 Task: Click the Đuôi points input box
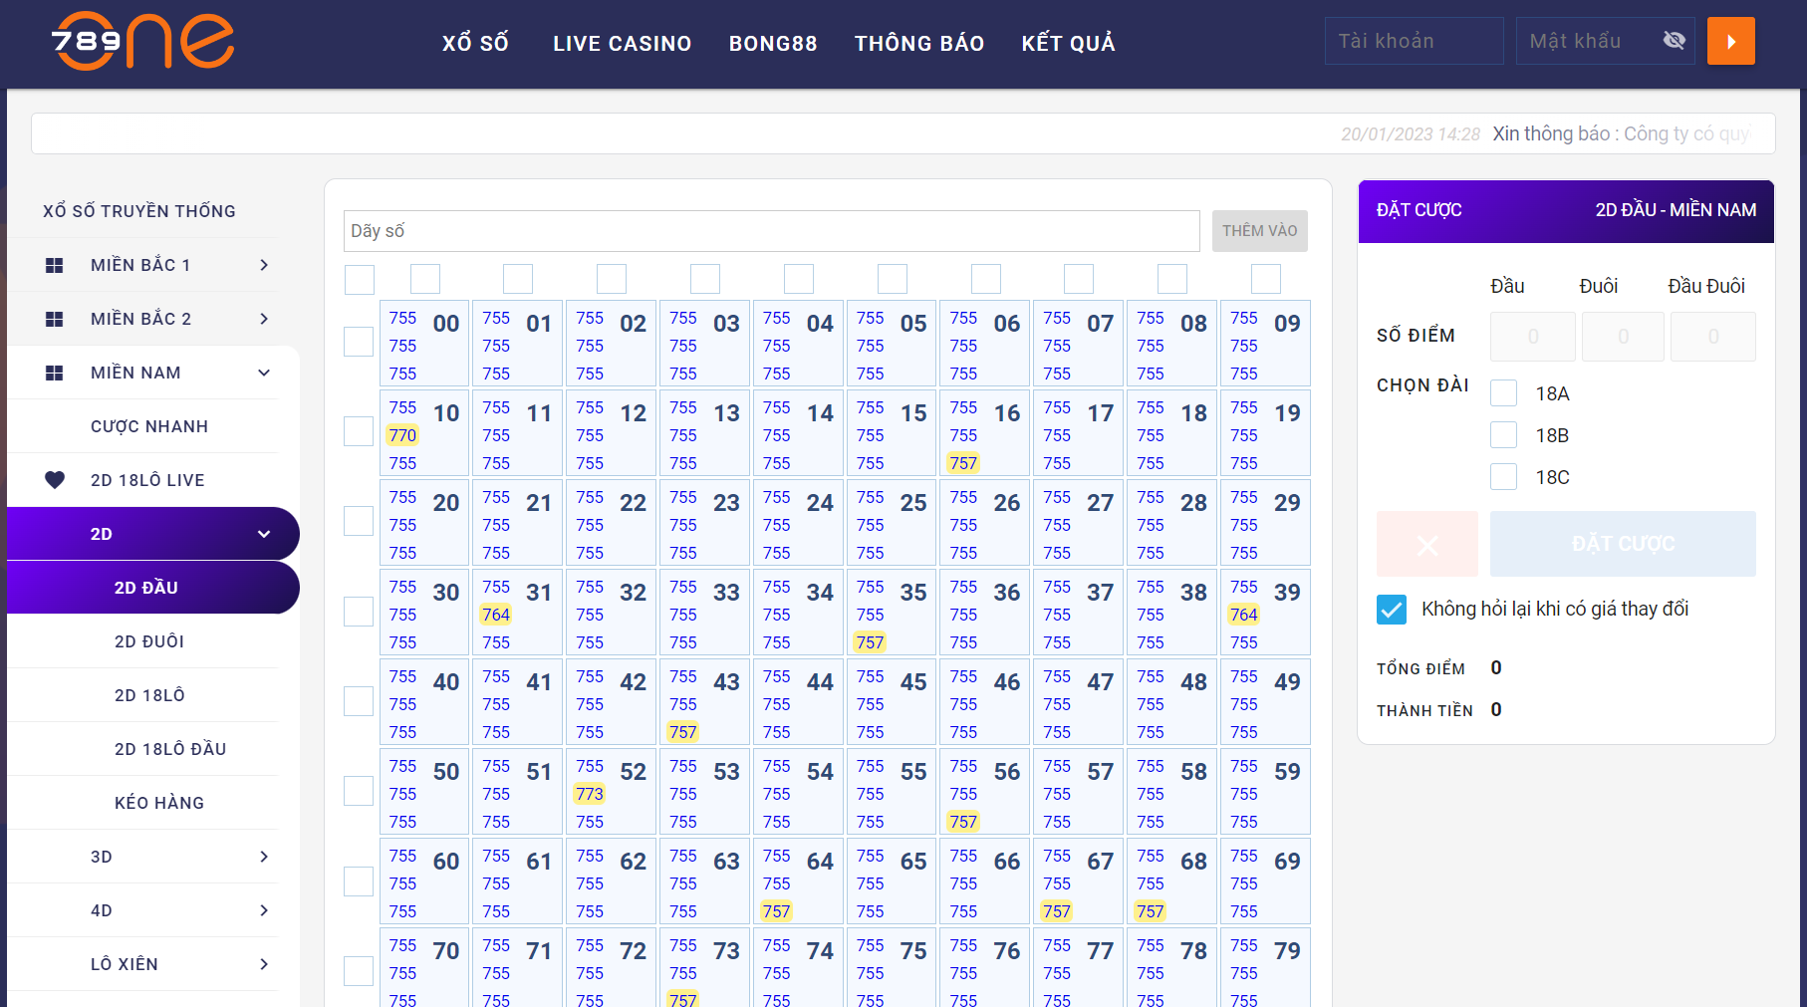[x=1623, y=337]
